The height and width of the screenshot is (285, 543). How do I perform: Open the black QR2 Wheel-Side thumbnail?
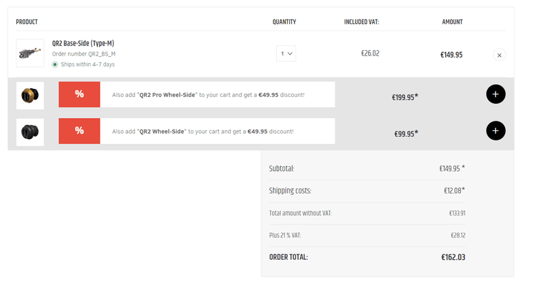click(30, 132)
